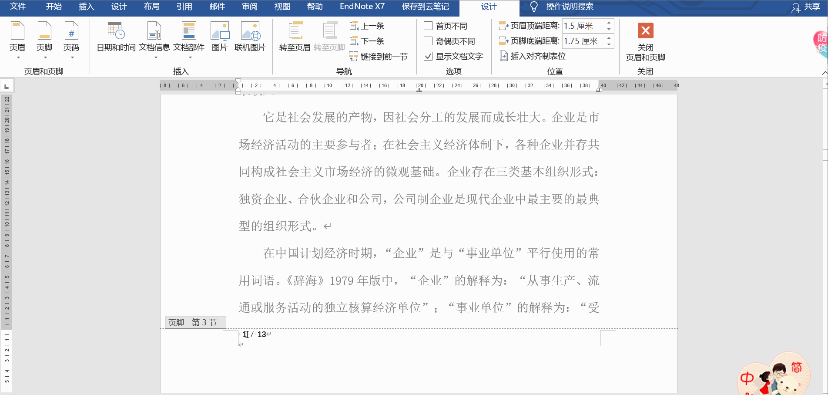Enable the 首页不同 checkbox
The height and width of the screenshot is (395, 828).
[x=428, y=26]
